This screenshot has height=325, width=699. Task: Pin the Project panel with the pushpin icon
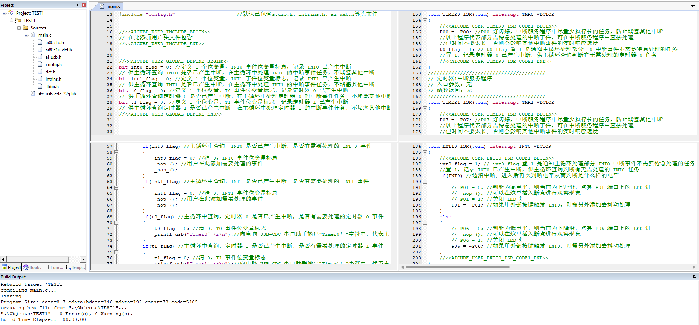[77, 5]
